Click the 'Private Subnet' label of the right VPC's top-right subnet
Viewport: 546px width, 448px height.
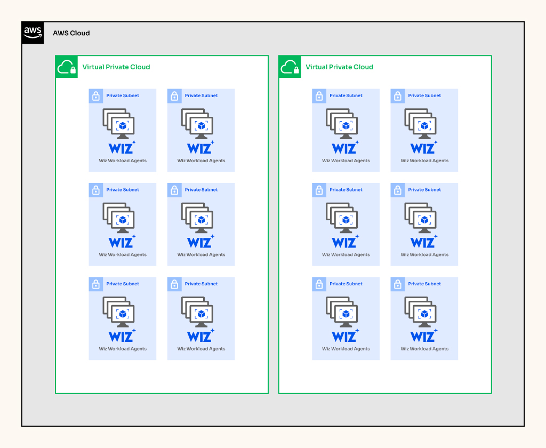coord(424,95)
